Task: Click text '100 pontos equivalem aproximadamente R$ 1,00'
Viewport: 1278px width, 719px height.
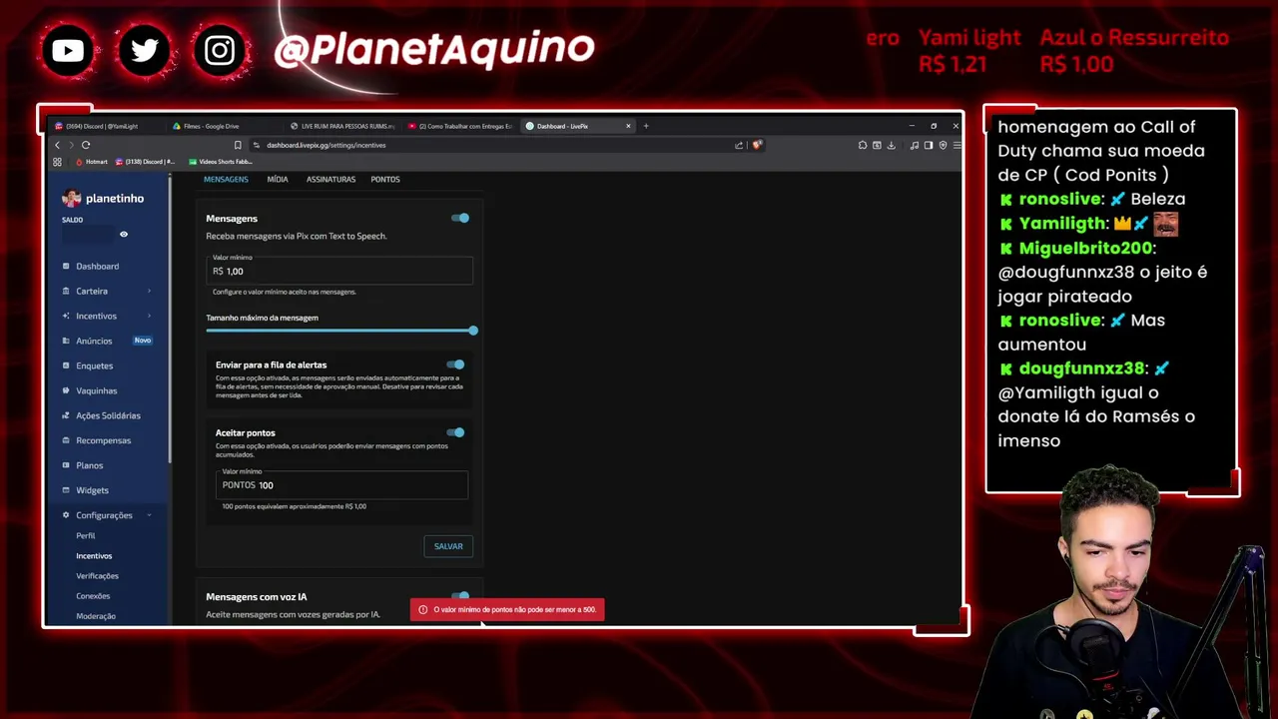Action: pyautogui.click(x=295, y=506)
